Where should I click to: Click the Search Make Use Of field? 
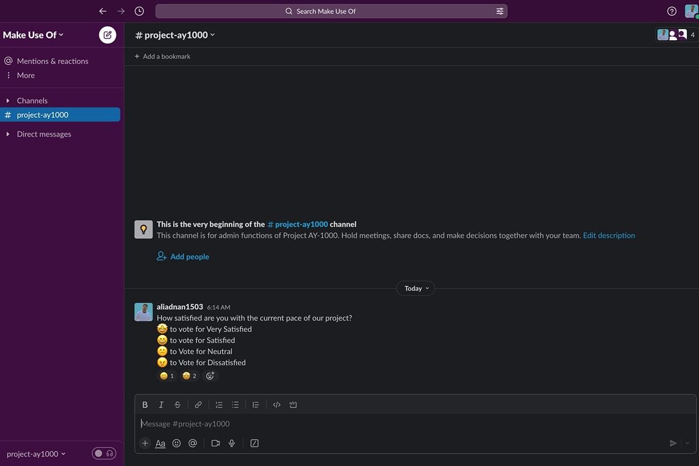(x=331, y=11)
